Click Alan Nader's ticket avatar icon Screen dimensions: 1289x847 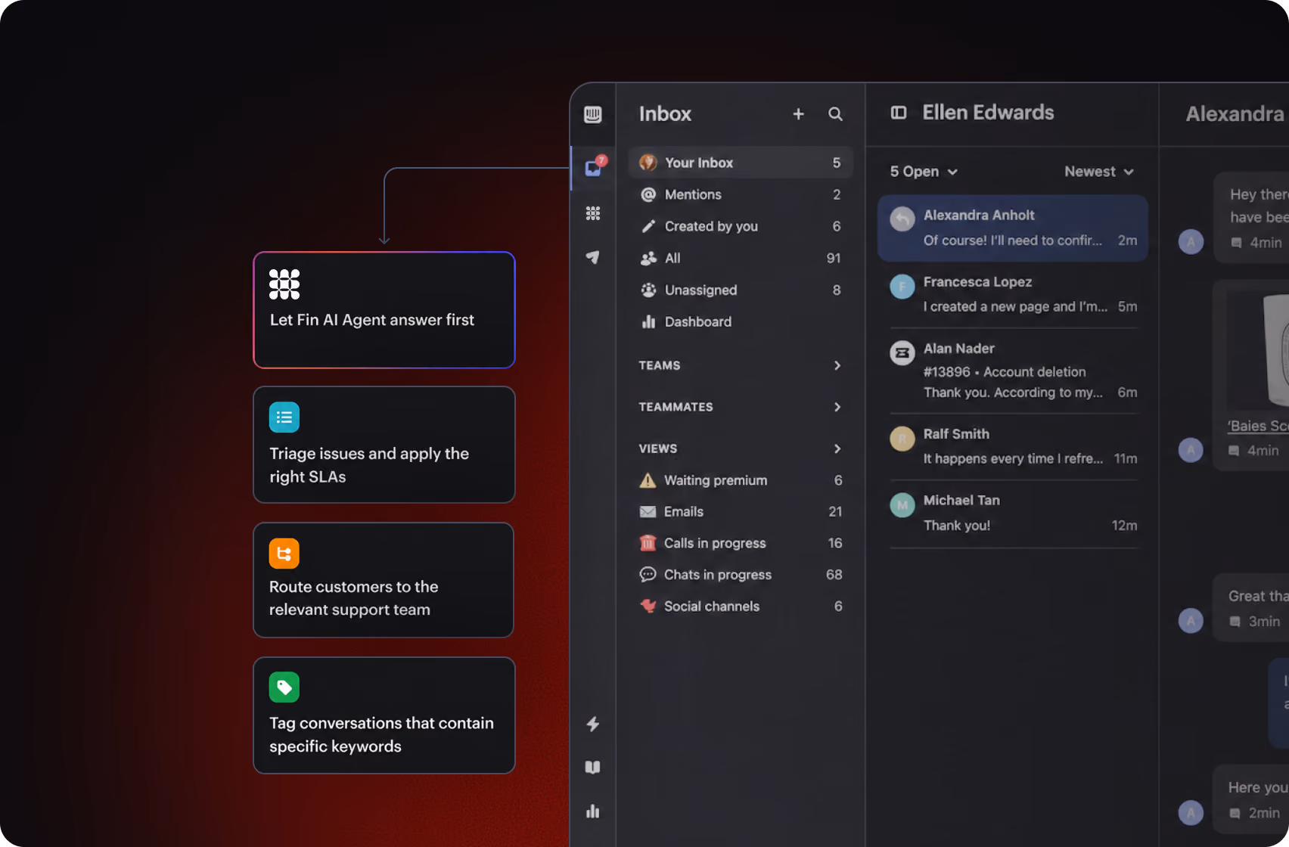pos(902,352)
